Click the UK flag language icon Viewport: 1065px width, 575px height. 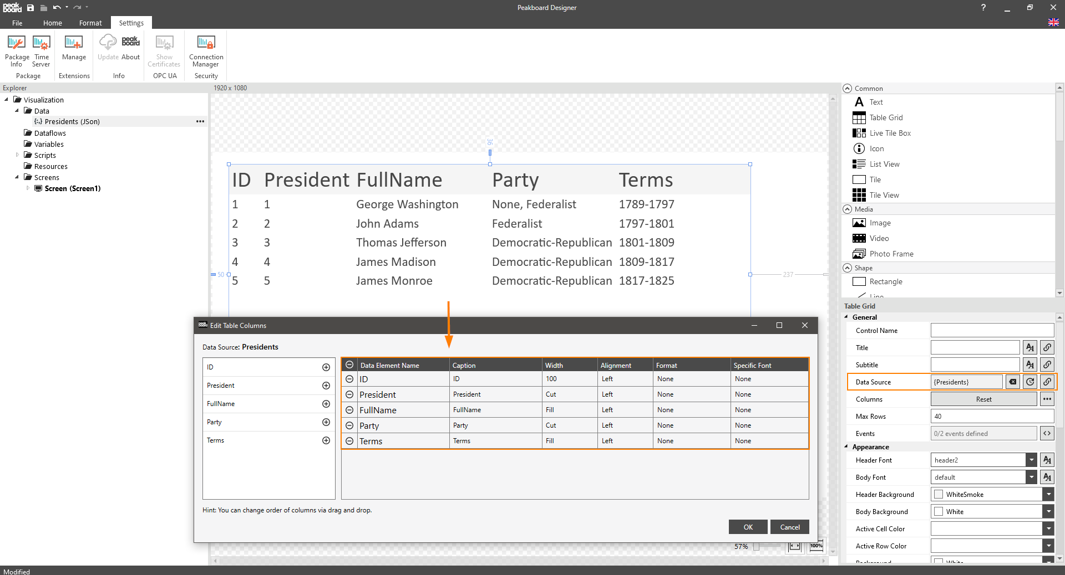tap(1053, 22)
